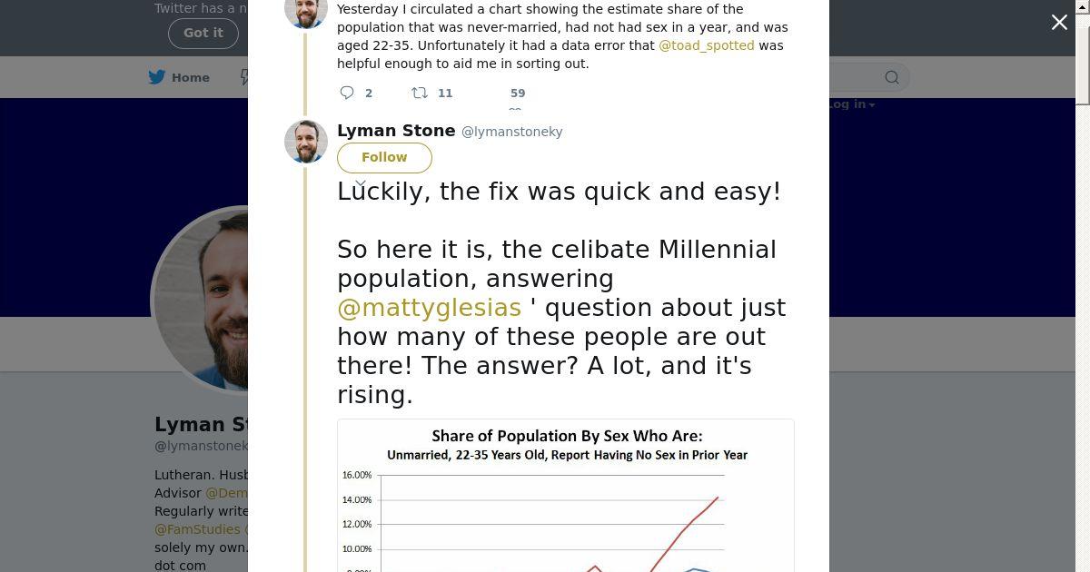
Task: Open the tweet options chevron below Follow
Action: click(361, 183)
